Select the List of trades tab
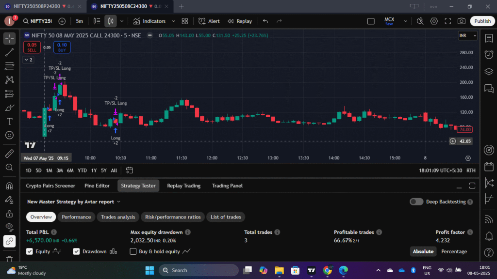The width and height of the screenshot is (497, 279). click(226, 217)
